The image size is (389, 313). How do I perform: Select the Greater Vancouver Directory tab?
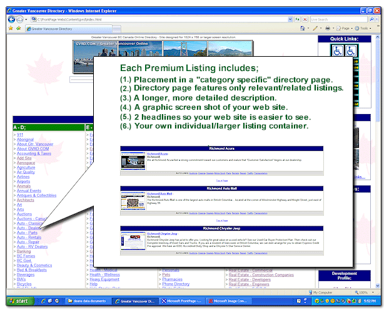pos(53,29)
